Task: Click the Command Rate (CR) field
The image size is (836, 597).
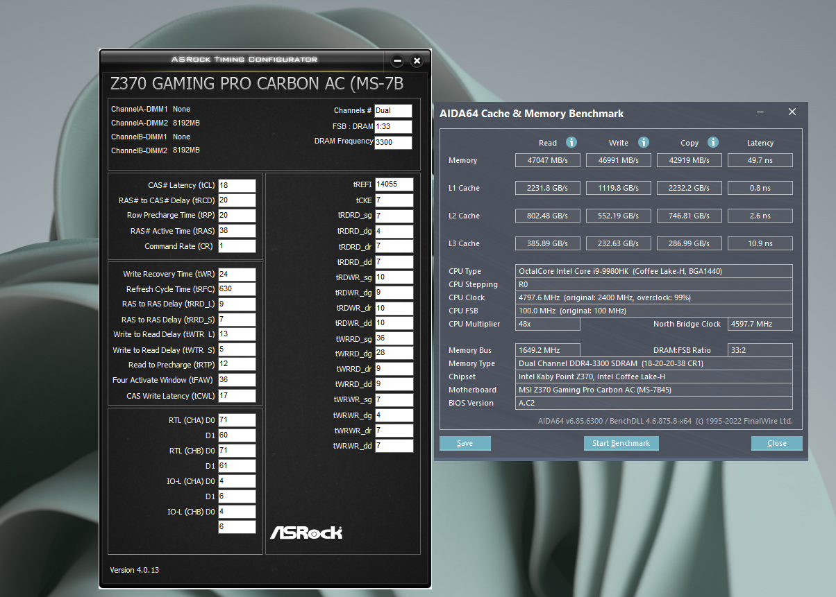Action: [x=237, y=247]
